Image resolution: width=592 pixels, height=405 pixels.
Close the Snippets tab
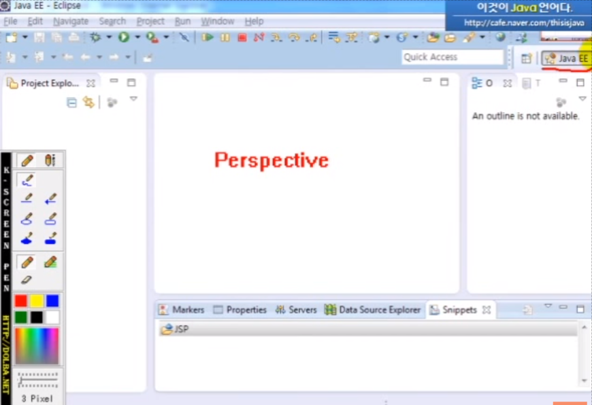487,310
